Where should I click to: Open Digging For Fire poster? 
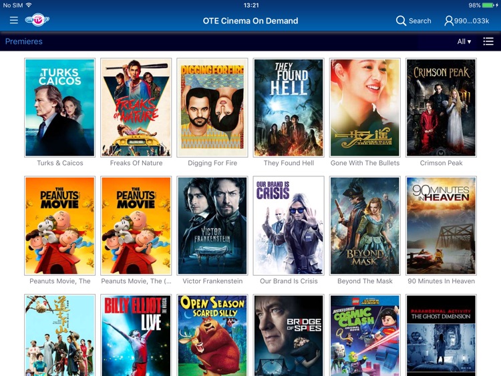pos(212,108)
